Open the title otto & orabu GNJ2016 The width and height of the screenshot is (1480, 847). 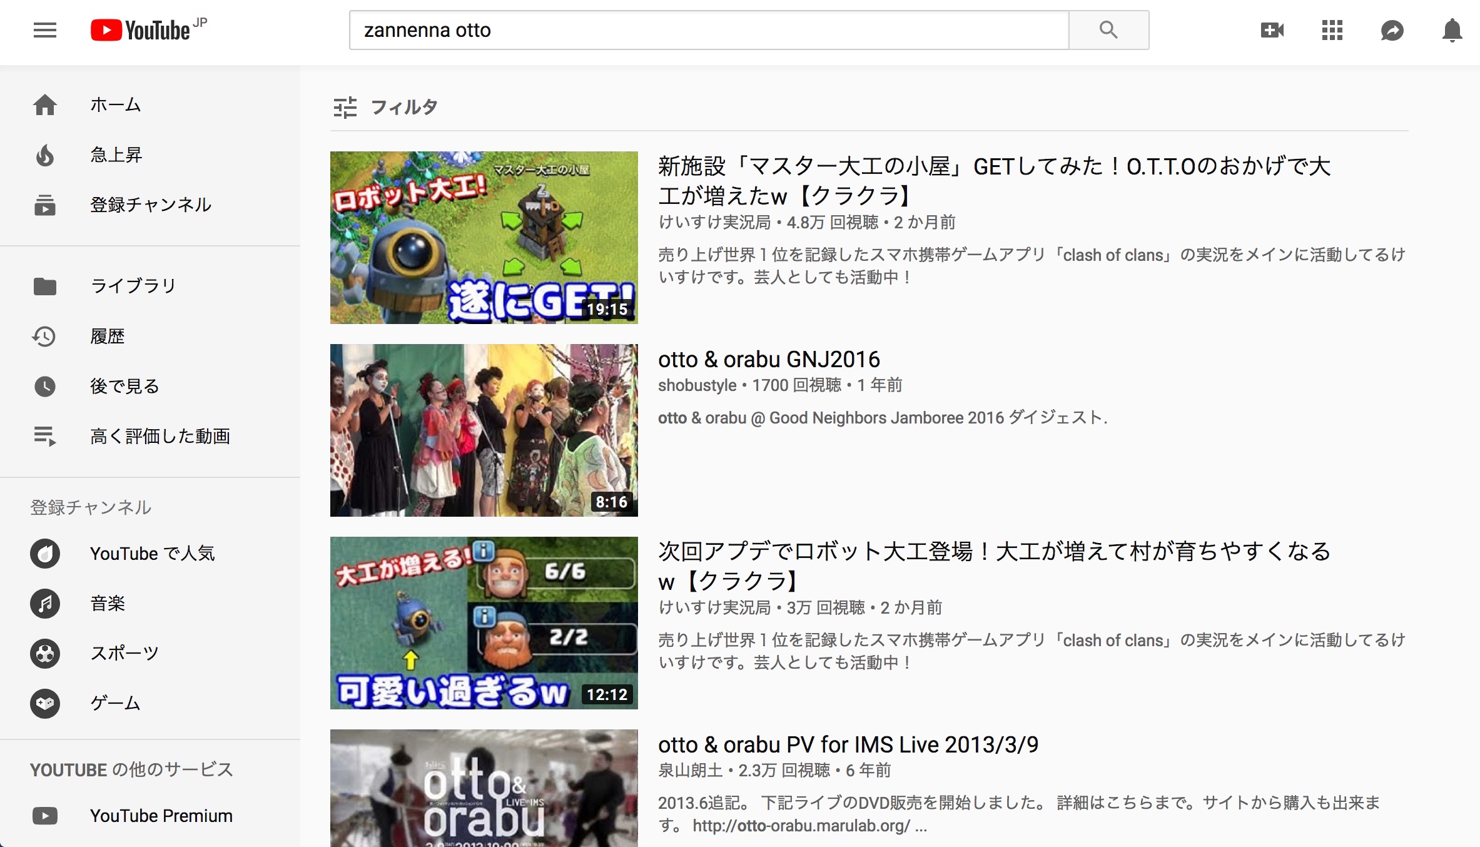point(769,360)
